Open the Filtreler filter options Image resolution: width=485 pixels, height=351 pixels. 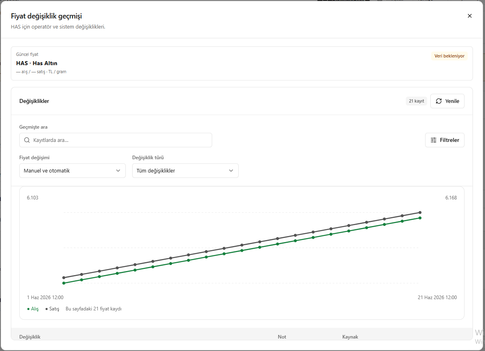click(x=445, y=140)
